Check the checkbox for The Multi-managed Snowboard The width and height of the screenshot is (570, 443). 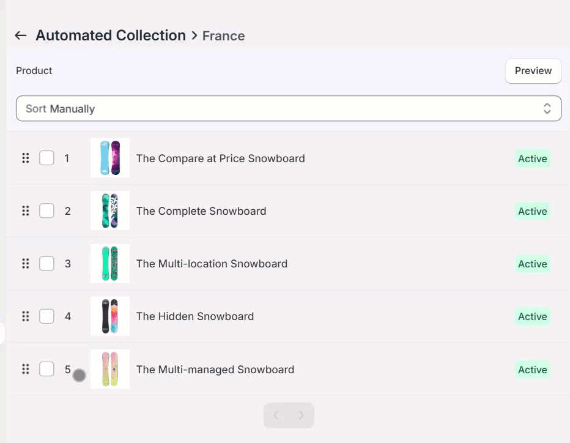46,369
